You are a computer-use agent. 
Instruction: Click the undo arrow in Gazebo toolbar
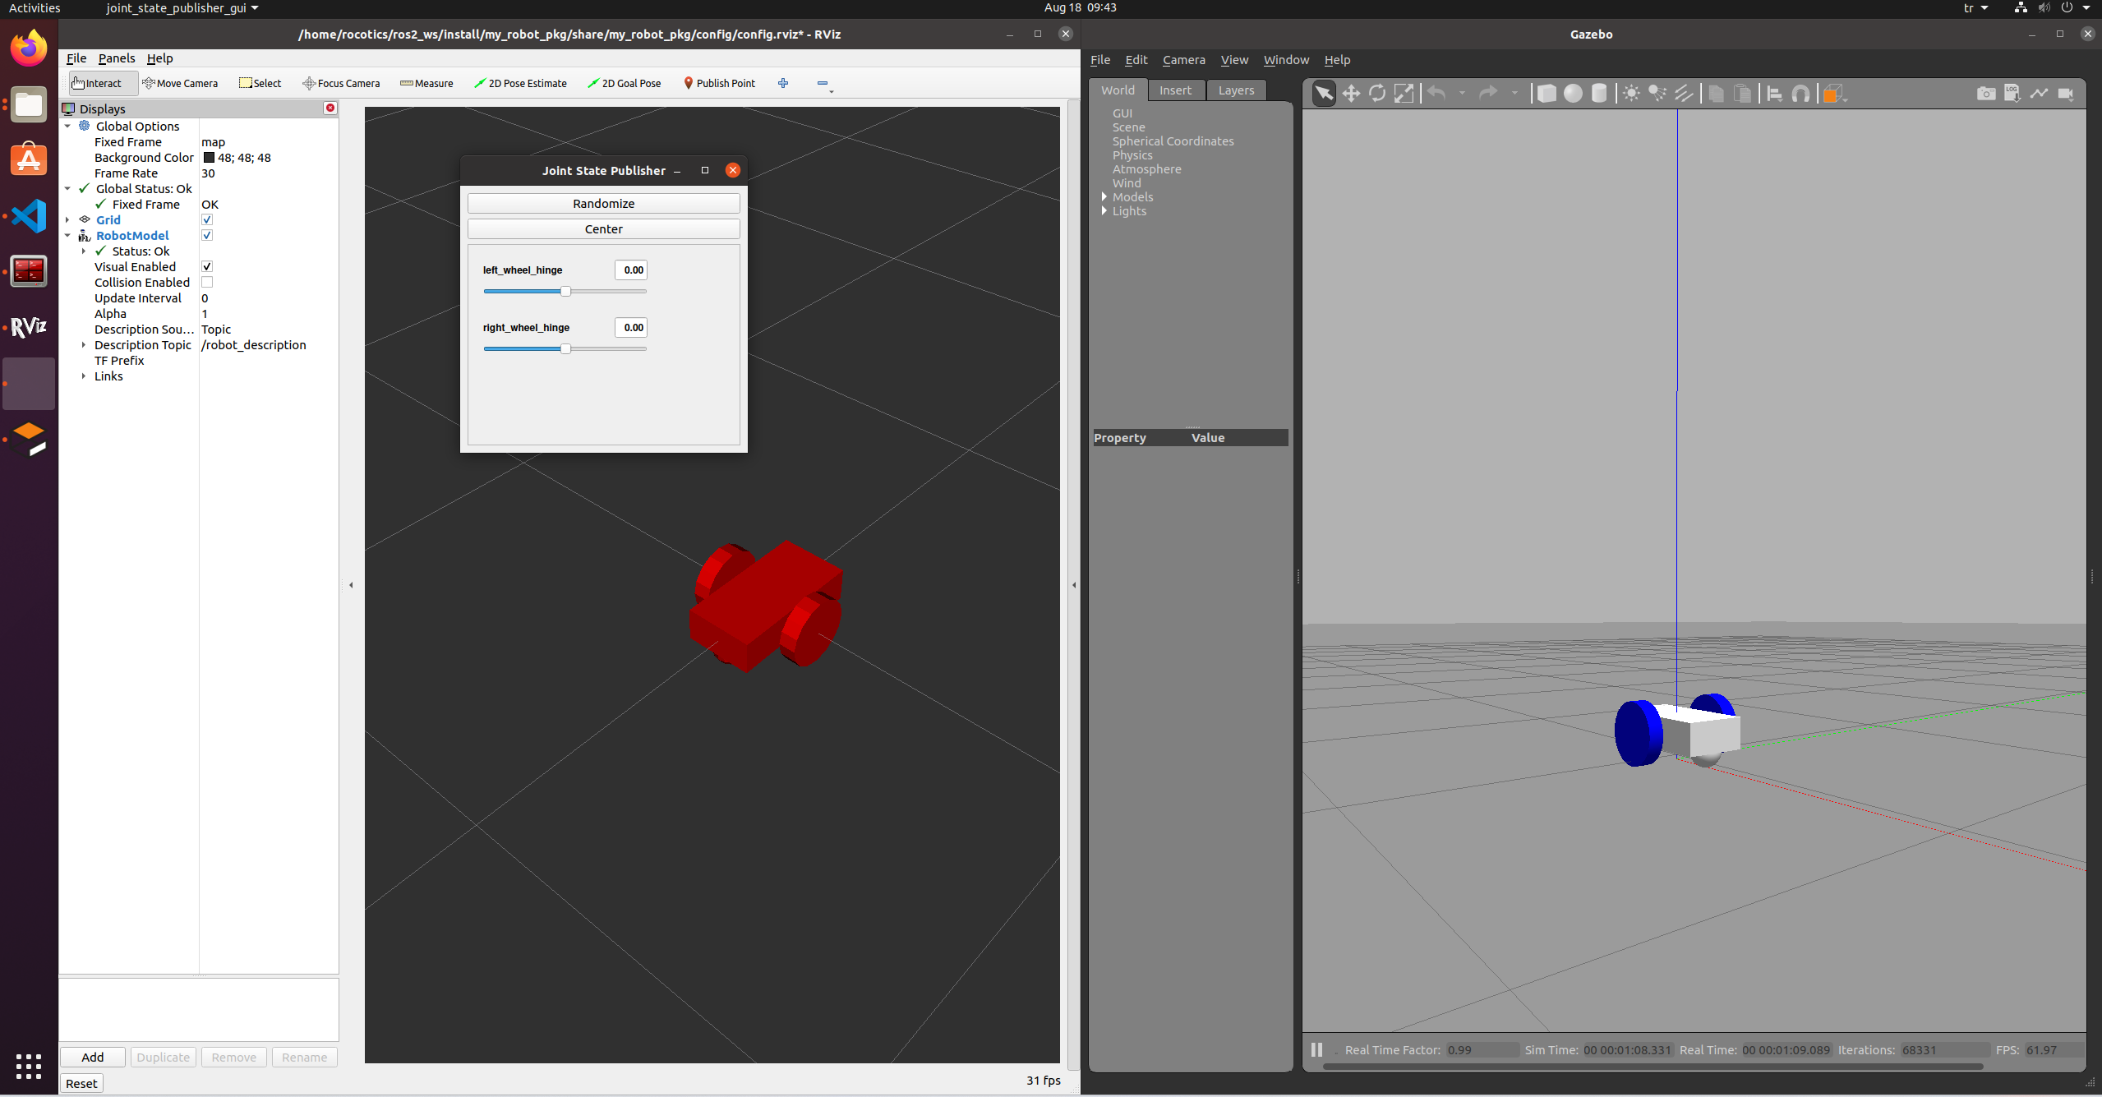pos(1436,94)
